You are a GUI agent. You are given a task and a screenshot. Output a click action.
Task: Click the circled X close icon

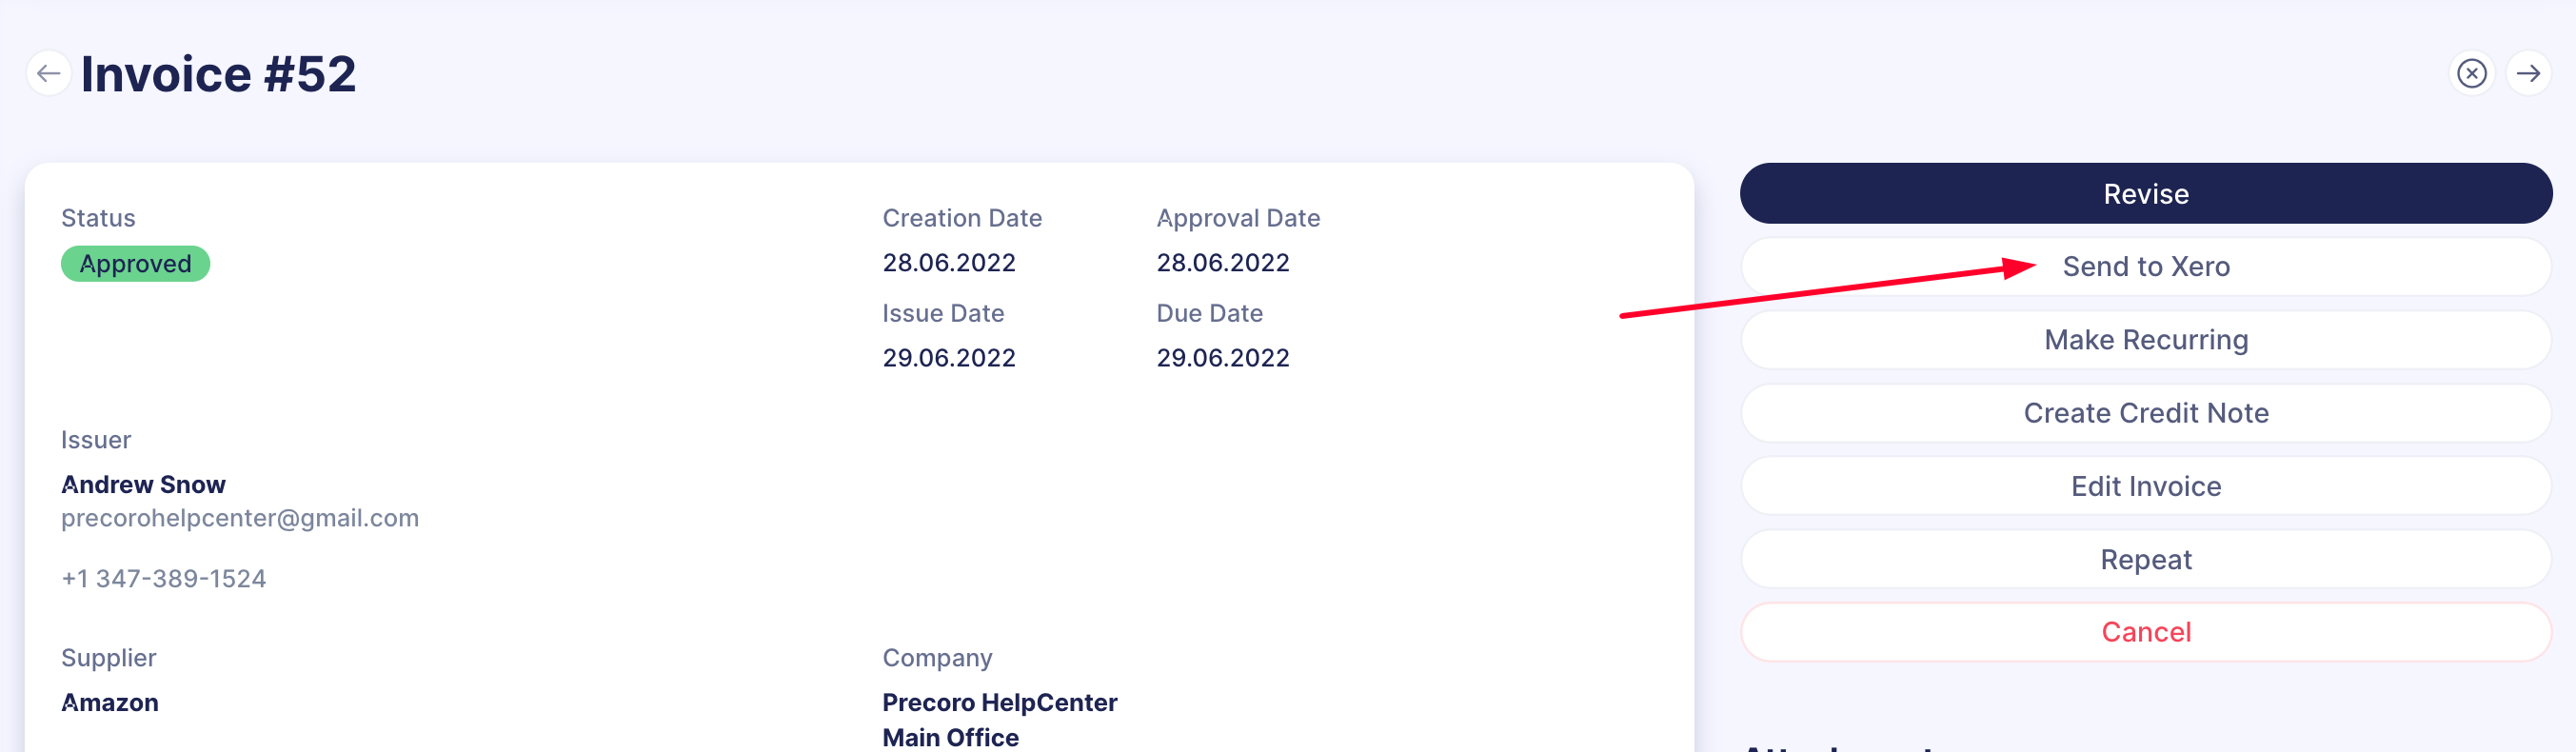pos(2471,73)
